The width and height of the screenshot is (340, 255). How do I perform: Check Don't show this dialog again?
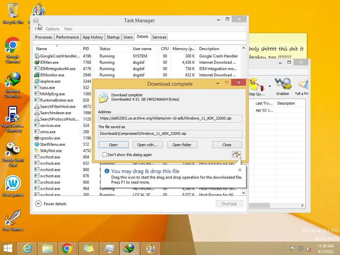pyautogui.click(x=105, y=155)
